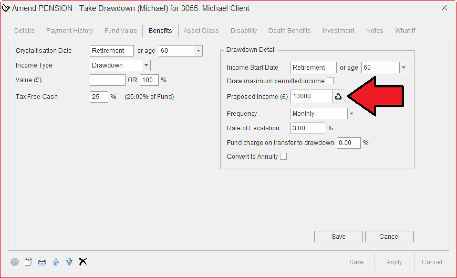Click the Income Type box showing Drawdown
The image size is (457, 278).
click(x=116, y=65)
